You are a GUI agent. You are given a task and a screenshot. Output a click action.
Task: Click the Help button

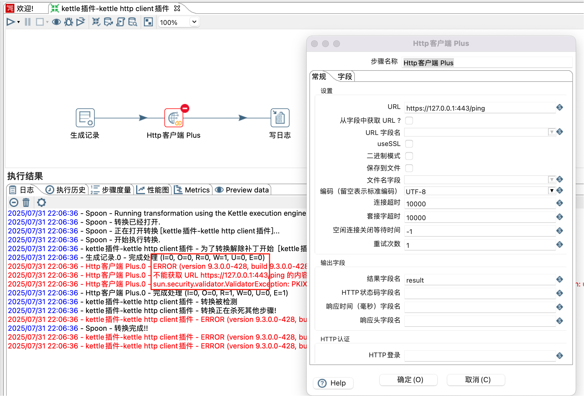point(333,383)
